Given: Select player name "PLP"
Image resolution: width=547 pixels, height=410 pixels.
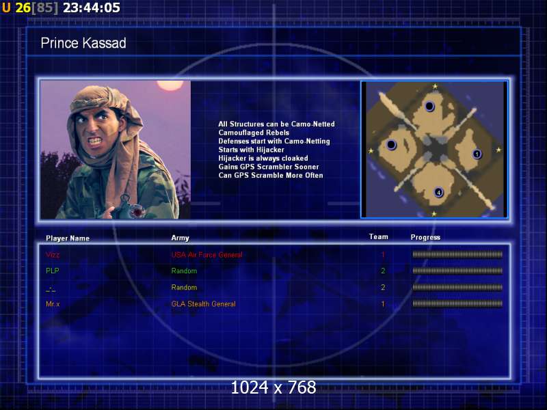Looking at the screenshot, I should click(53, 271).
